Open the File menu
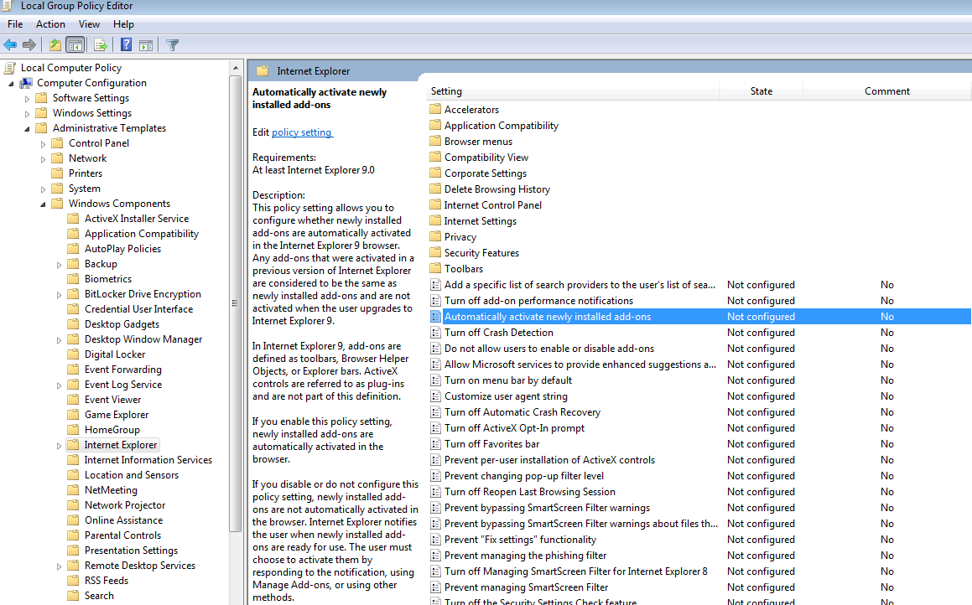The image size is (972, 605). click(x=15, y=24)
